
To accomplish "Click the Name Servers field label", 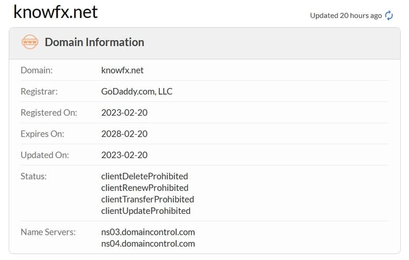I will (48, 232).
